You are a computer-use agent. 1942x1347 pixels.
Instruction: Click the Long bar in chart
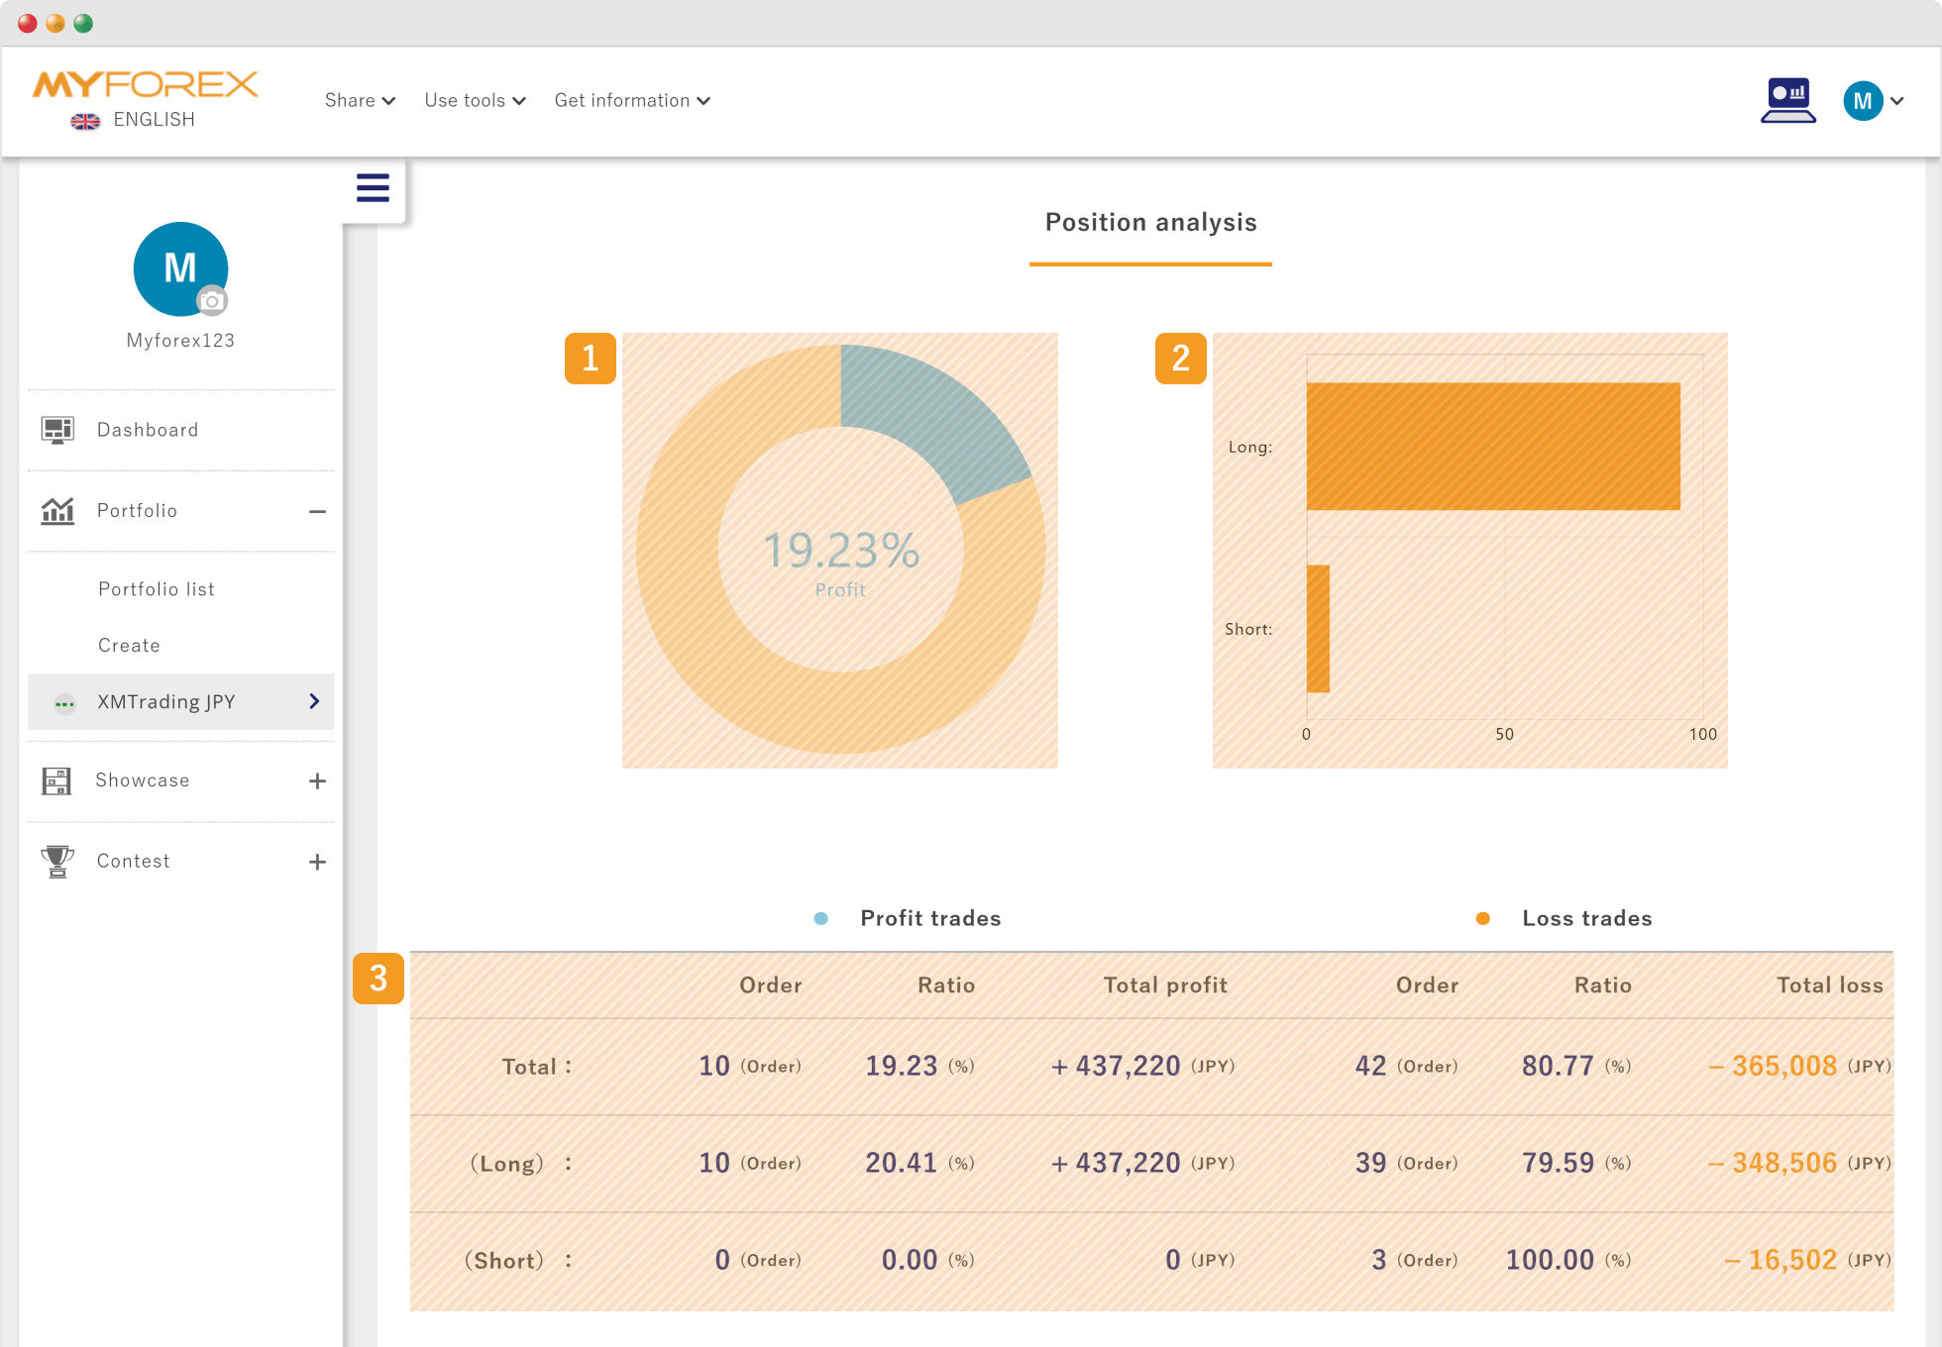click(x=1493, y=447)
